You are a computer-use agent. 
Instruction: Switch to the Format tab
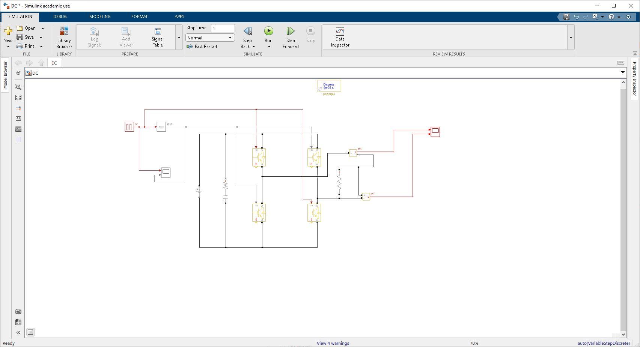pyautogui.click(x=139, y=17)
